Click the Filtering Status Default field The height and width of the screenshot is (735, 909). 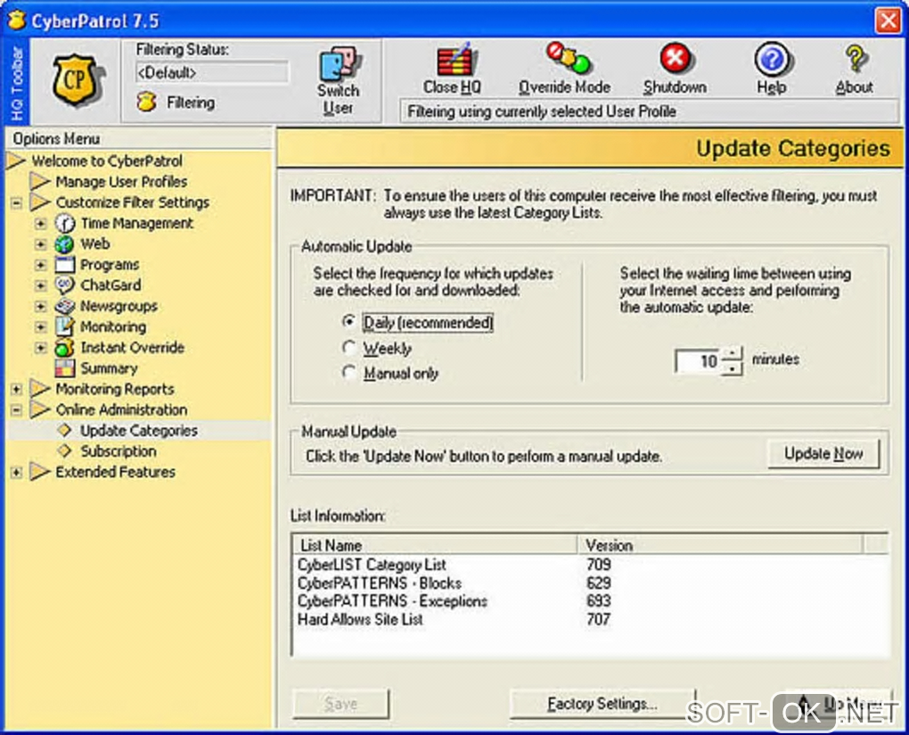pyautogui.click(x=212, y=72)
